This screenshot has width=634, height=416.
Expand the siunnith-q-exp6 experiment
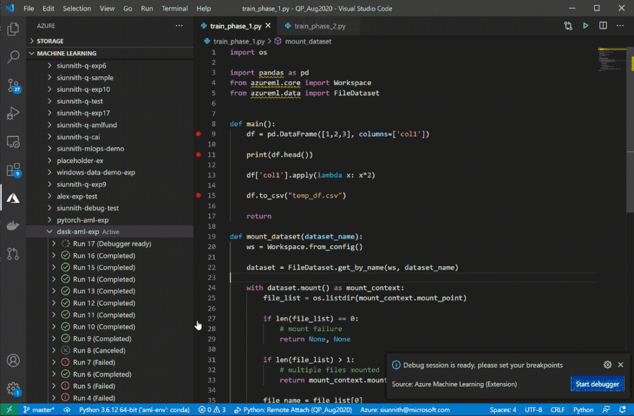pyautogui.click(x=50, y=65)
